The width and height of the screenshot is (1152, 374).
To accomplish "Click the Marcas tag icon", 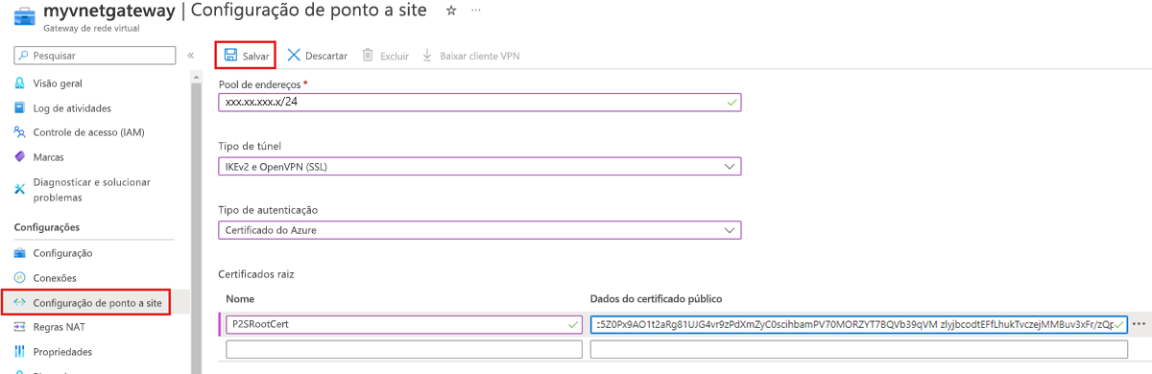I will click(x=20, y=156).
